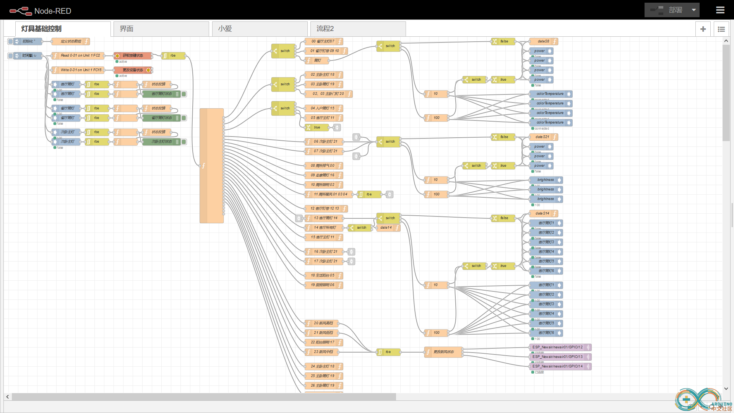Open the flow list icon
The image size is (734, 413).
[x=721, y=29]
